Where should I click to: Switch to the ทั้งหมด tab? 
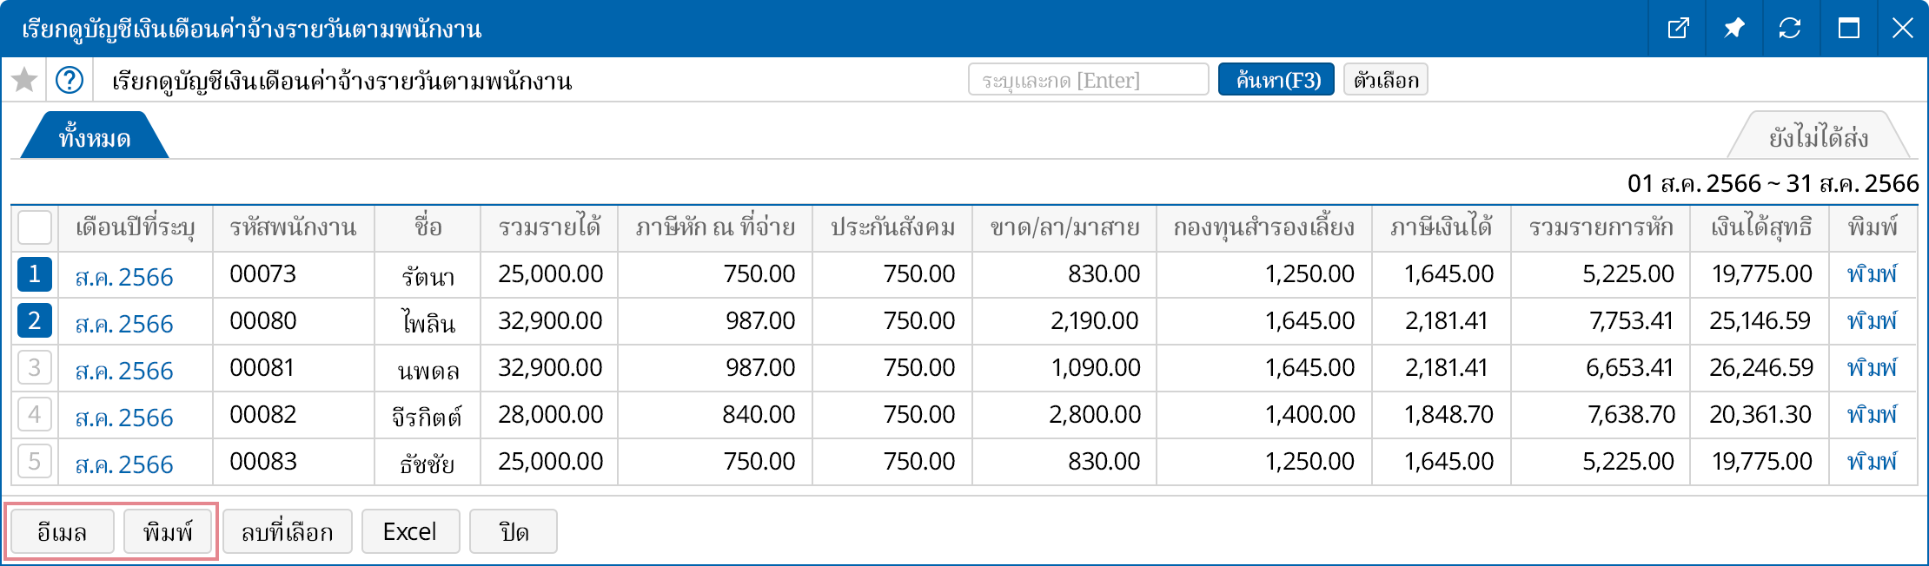94,137
